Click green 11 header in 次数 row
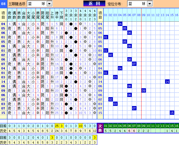Image resolution: width=179 pixels, height=145 pixels. [x=153, y=126]
